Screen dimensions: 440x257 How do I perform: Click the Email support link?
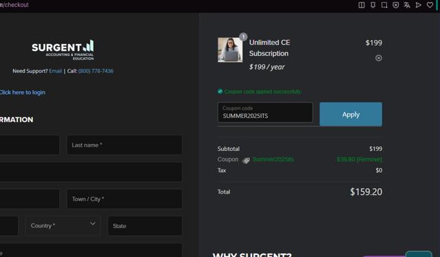[55, 71]
